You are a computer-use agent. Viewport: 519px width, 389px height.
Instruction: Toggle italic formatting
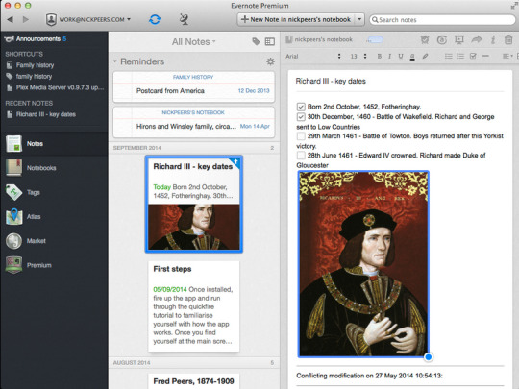(389, 57)
